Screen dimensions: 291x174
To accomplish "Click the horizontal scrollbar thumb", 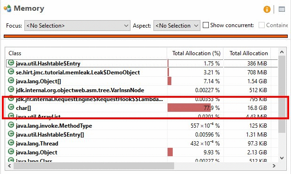I will pos(94,166).
